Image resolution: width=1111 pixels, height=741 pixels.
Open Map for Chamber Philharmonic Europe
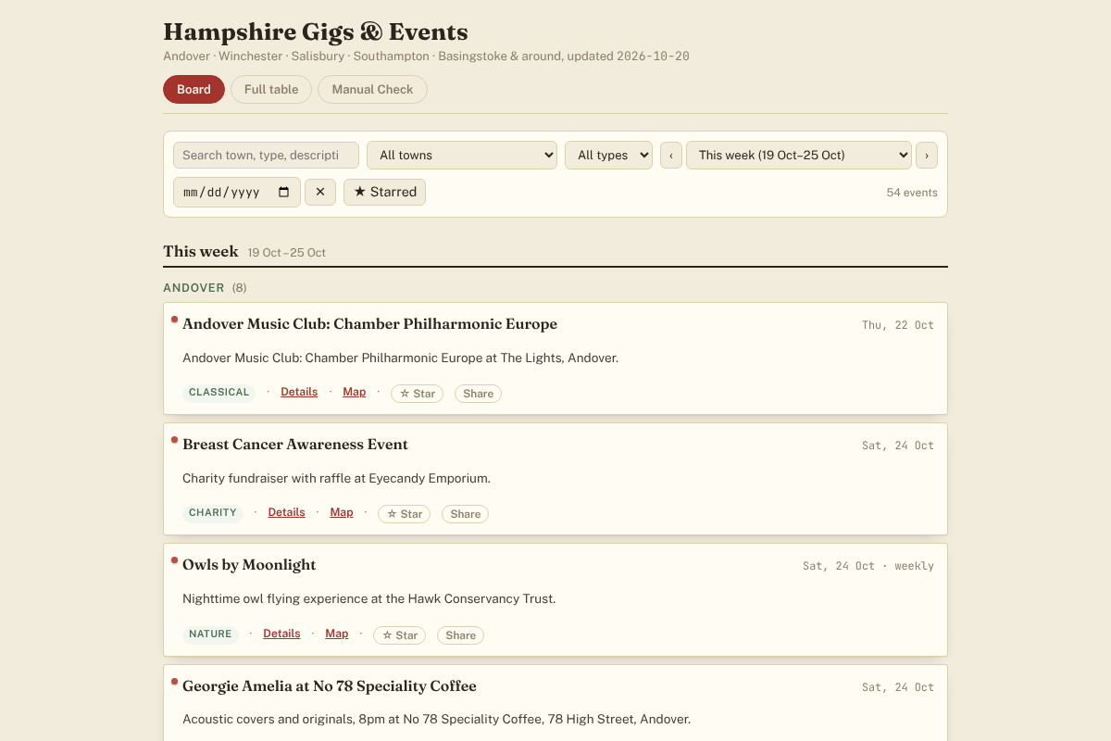355,392
